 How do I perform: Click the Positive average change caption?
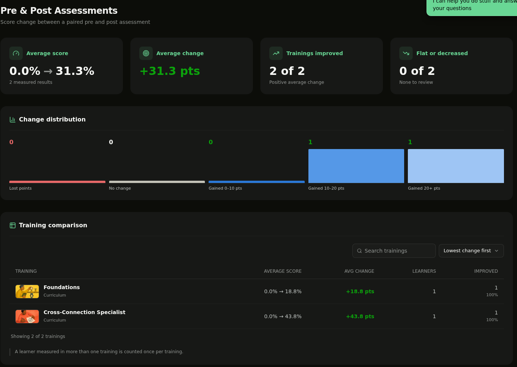[296, 82]
